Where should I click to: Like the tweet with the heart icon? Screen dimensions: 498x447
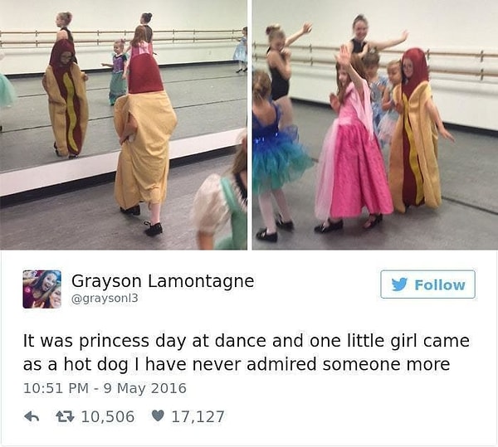tap(158, 415)
